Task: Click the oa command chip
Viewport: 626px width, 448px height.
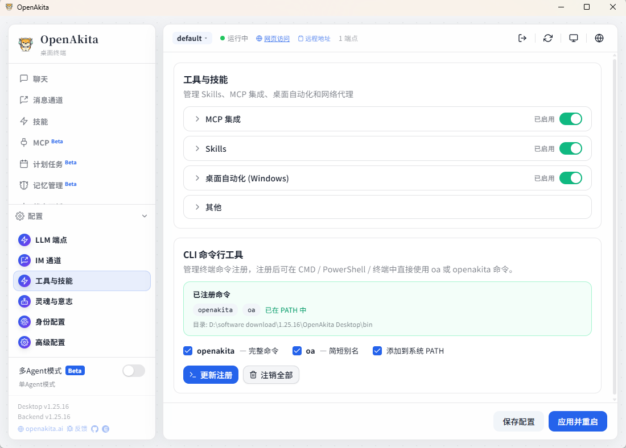Action: point(251,310)
